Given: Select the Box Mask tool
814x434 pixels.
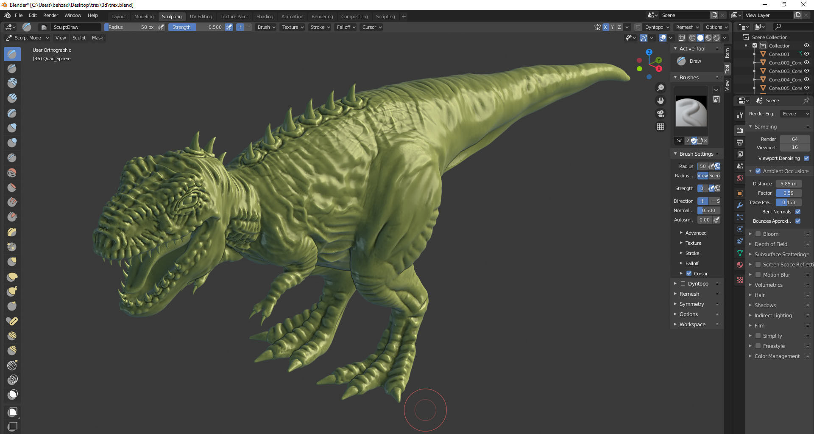Looking at the screenshot, I should 12,412.
